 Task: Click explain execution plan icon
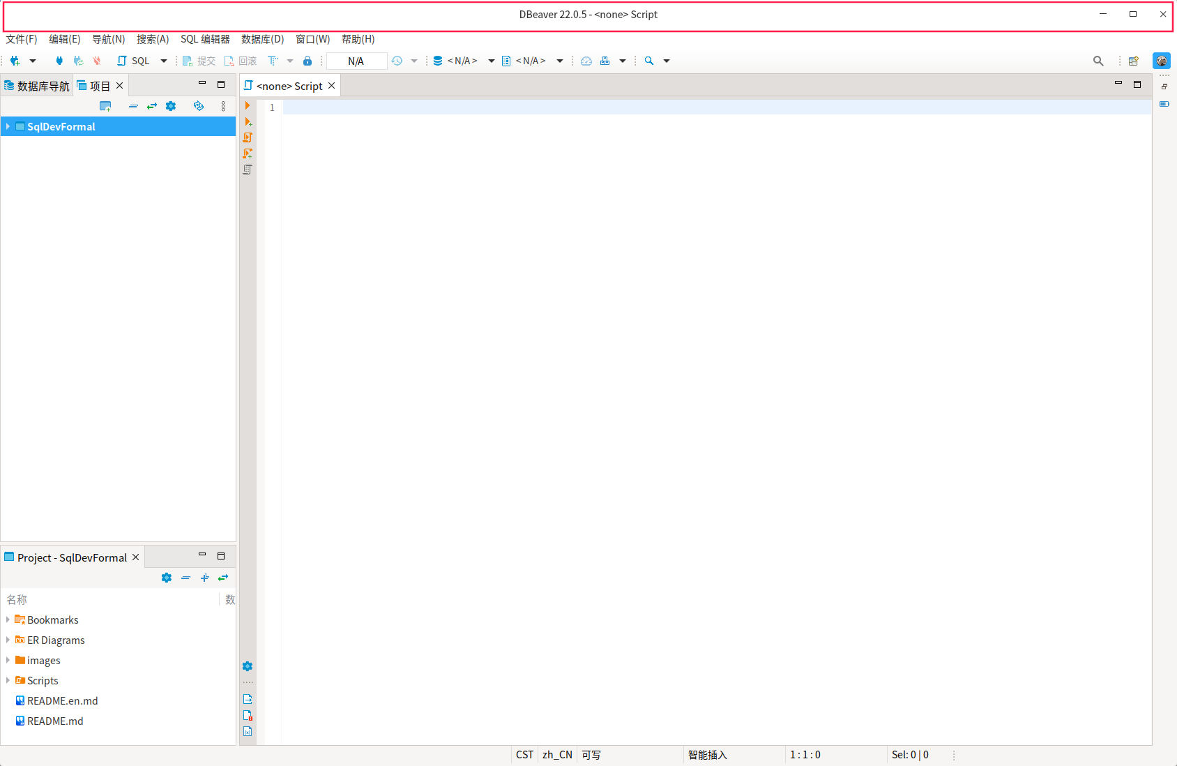tap(248, 170)
